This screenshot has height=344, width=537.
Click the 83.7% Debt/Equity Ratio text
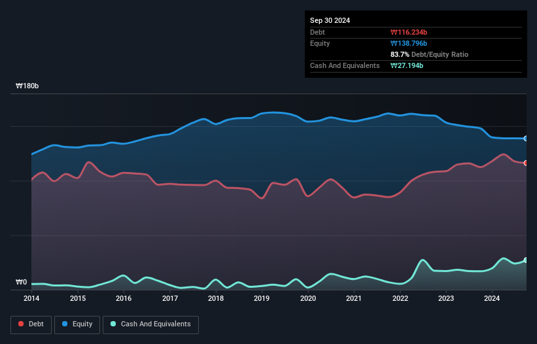[429, 54]
